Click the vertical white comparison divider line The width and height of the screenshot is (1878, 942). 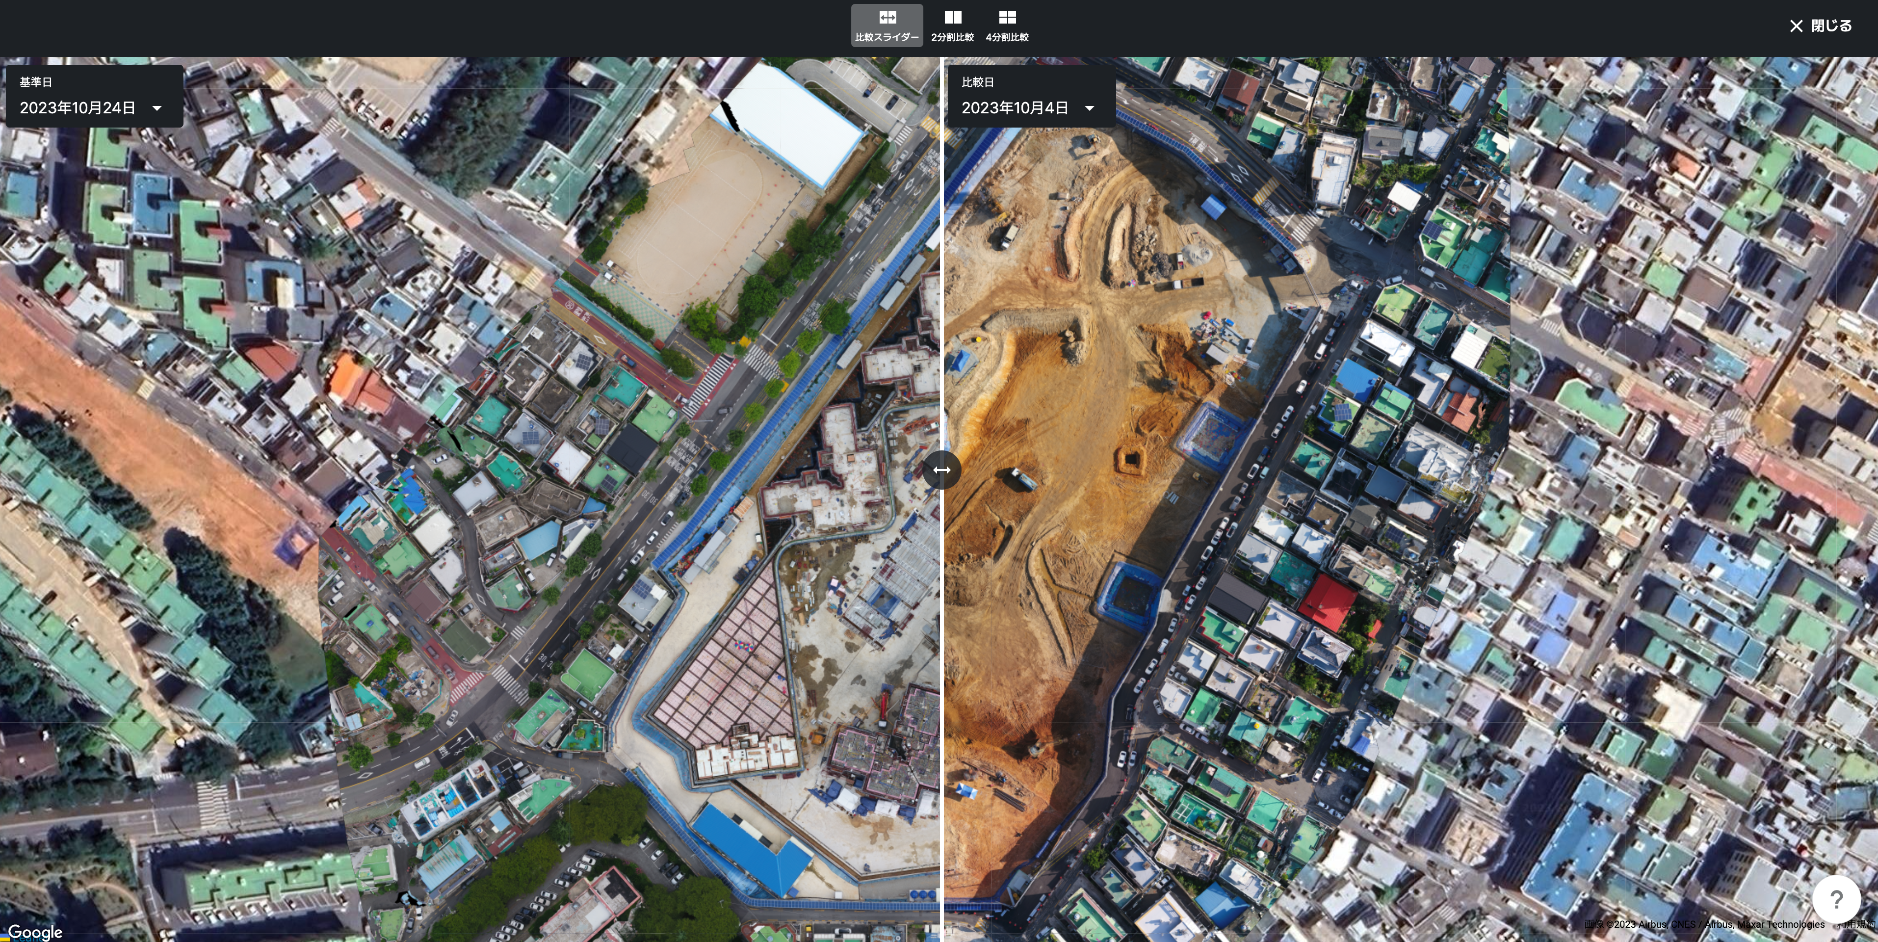pyautogui.click(x=941, y=291)
